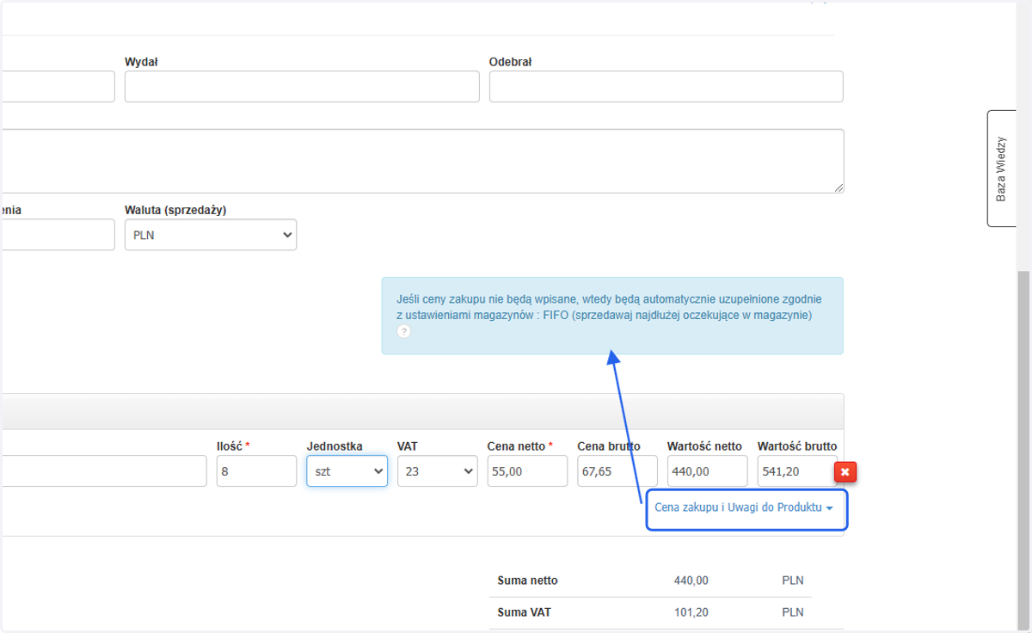The height and width of the screenshot is (633, 1032).
Task: Delete the product row with red X
Action: [845, 472]
